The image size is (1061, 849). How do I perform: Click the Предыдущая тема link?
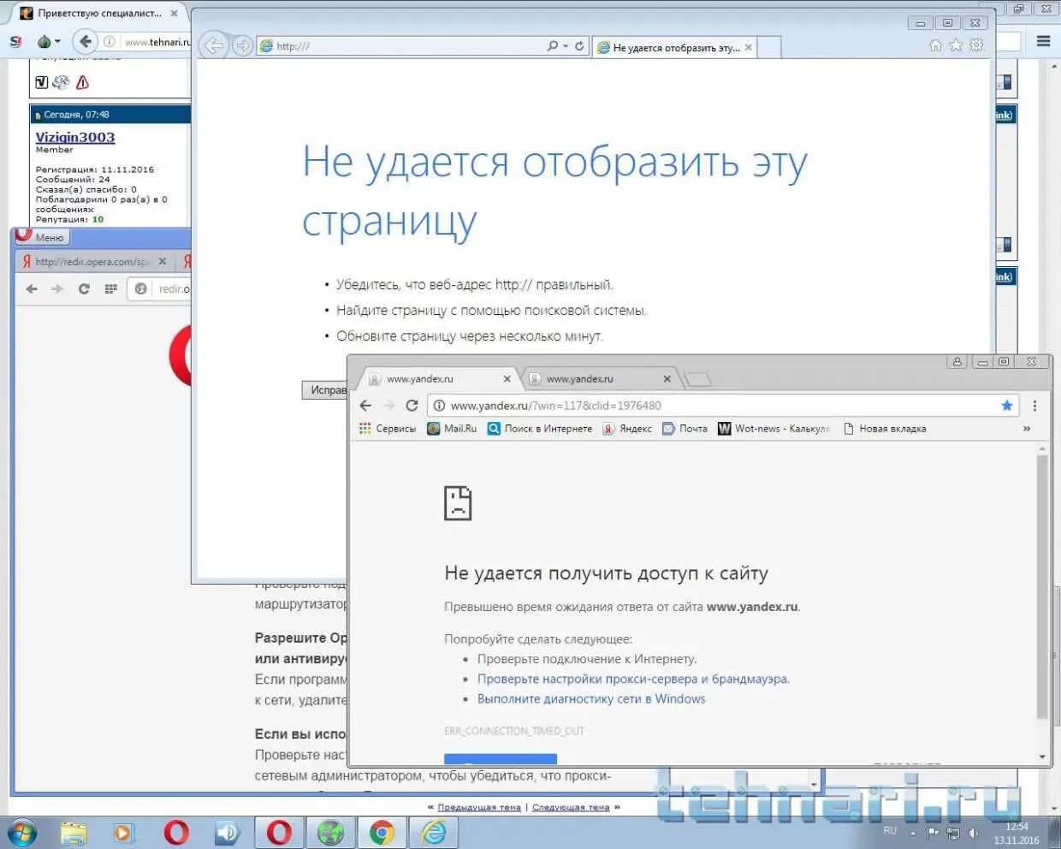point(479,807)
